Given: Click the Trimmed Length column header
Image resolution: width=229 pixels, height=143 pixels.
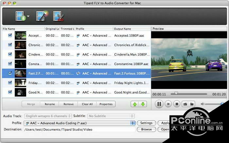Looking at the screenshot, I should 67,29.
